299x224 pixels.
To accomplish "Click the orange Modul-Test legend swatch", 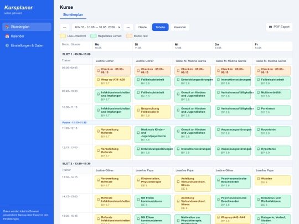I will [129, 36].
